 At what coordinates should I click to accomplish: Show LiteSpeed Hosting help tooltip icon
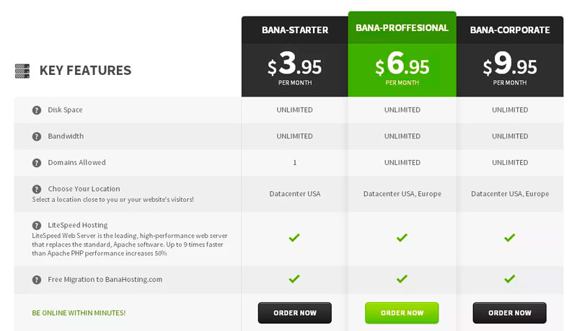(37, 226)
